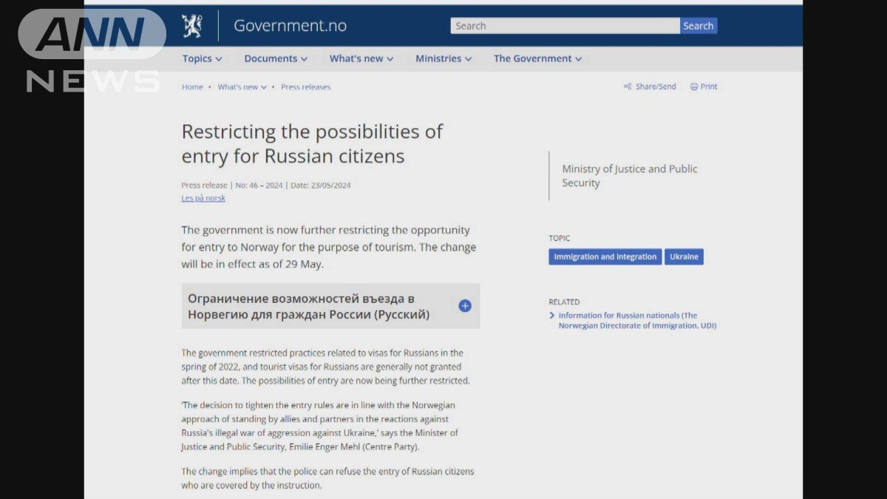The height and width of the screenshot is (499, 887).
Task: Open The Government menu
Action: (x=537, y=58)
